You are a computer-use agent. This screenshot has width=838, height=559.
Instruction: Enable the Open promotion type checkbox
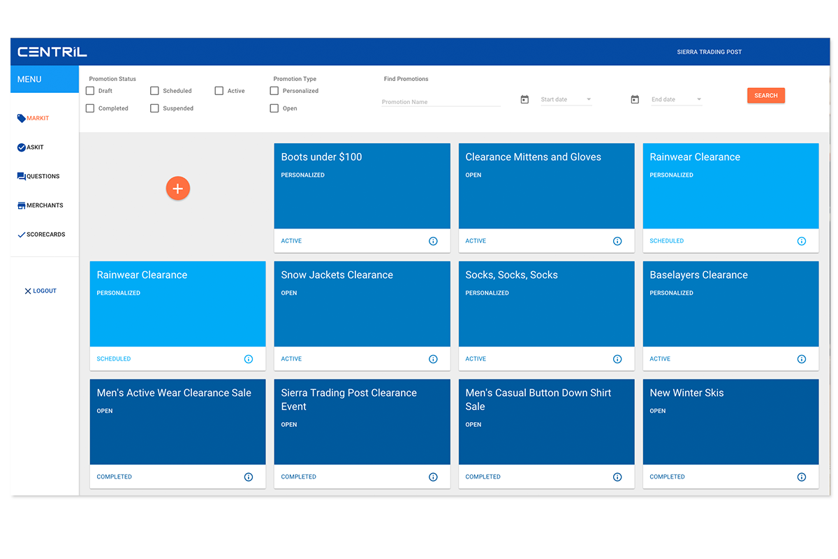coord(274,108)
